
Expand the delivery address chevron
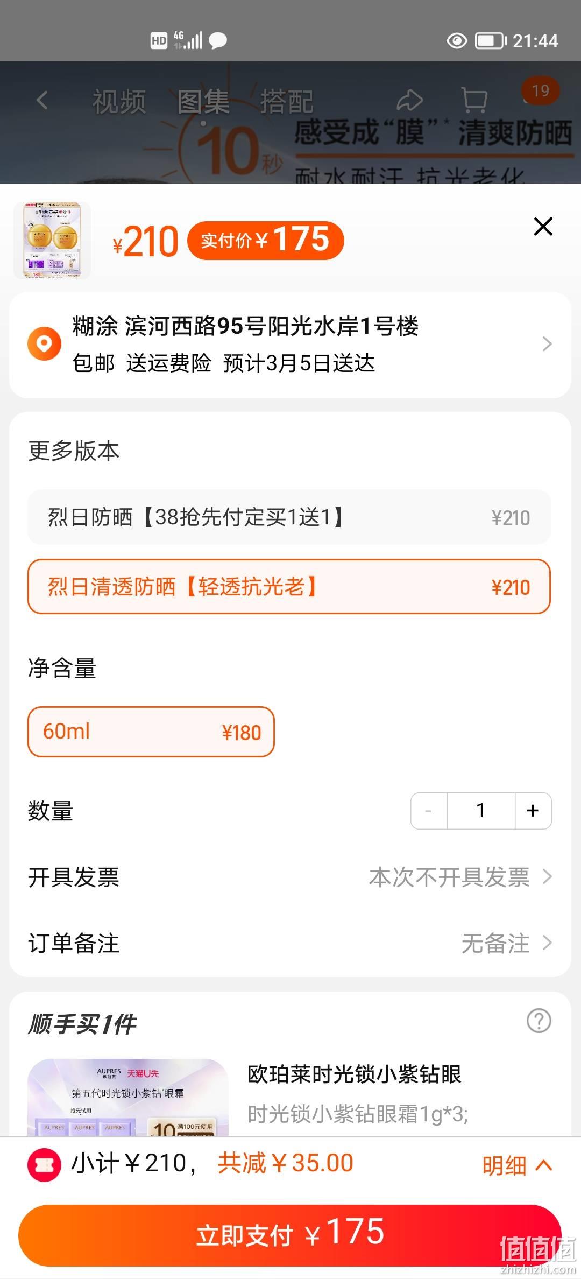point(547,344)
